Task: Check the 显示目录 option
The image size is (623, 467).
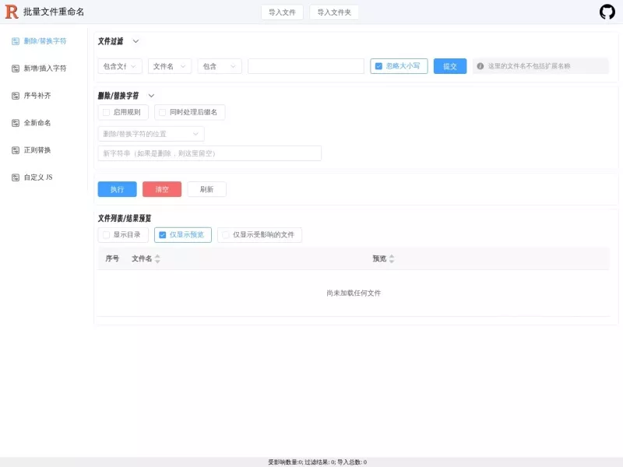Action: pos(106,235)
